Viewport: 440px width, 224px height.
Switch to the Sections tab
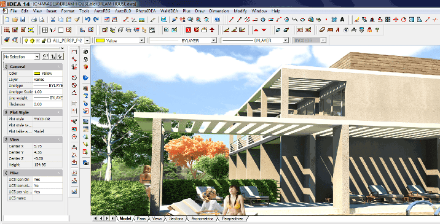tap(176, 218)
